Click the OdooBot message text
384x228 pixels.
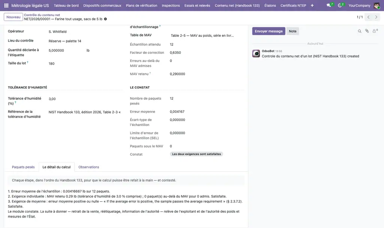[310, 56]
